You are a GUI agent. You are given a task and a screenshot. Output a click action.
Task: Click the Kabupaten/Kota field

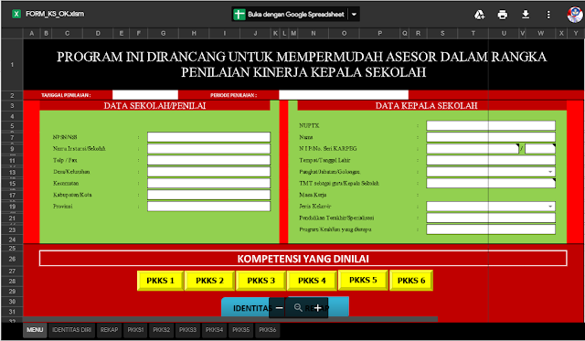click(x=208, y=195)
